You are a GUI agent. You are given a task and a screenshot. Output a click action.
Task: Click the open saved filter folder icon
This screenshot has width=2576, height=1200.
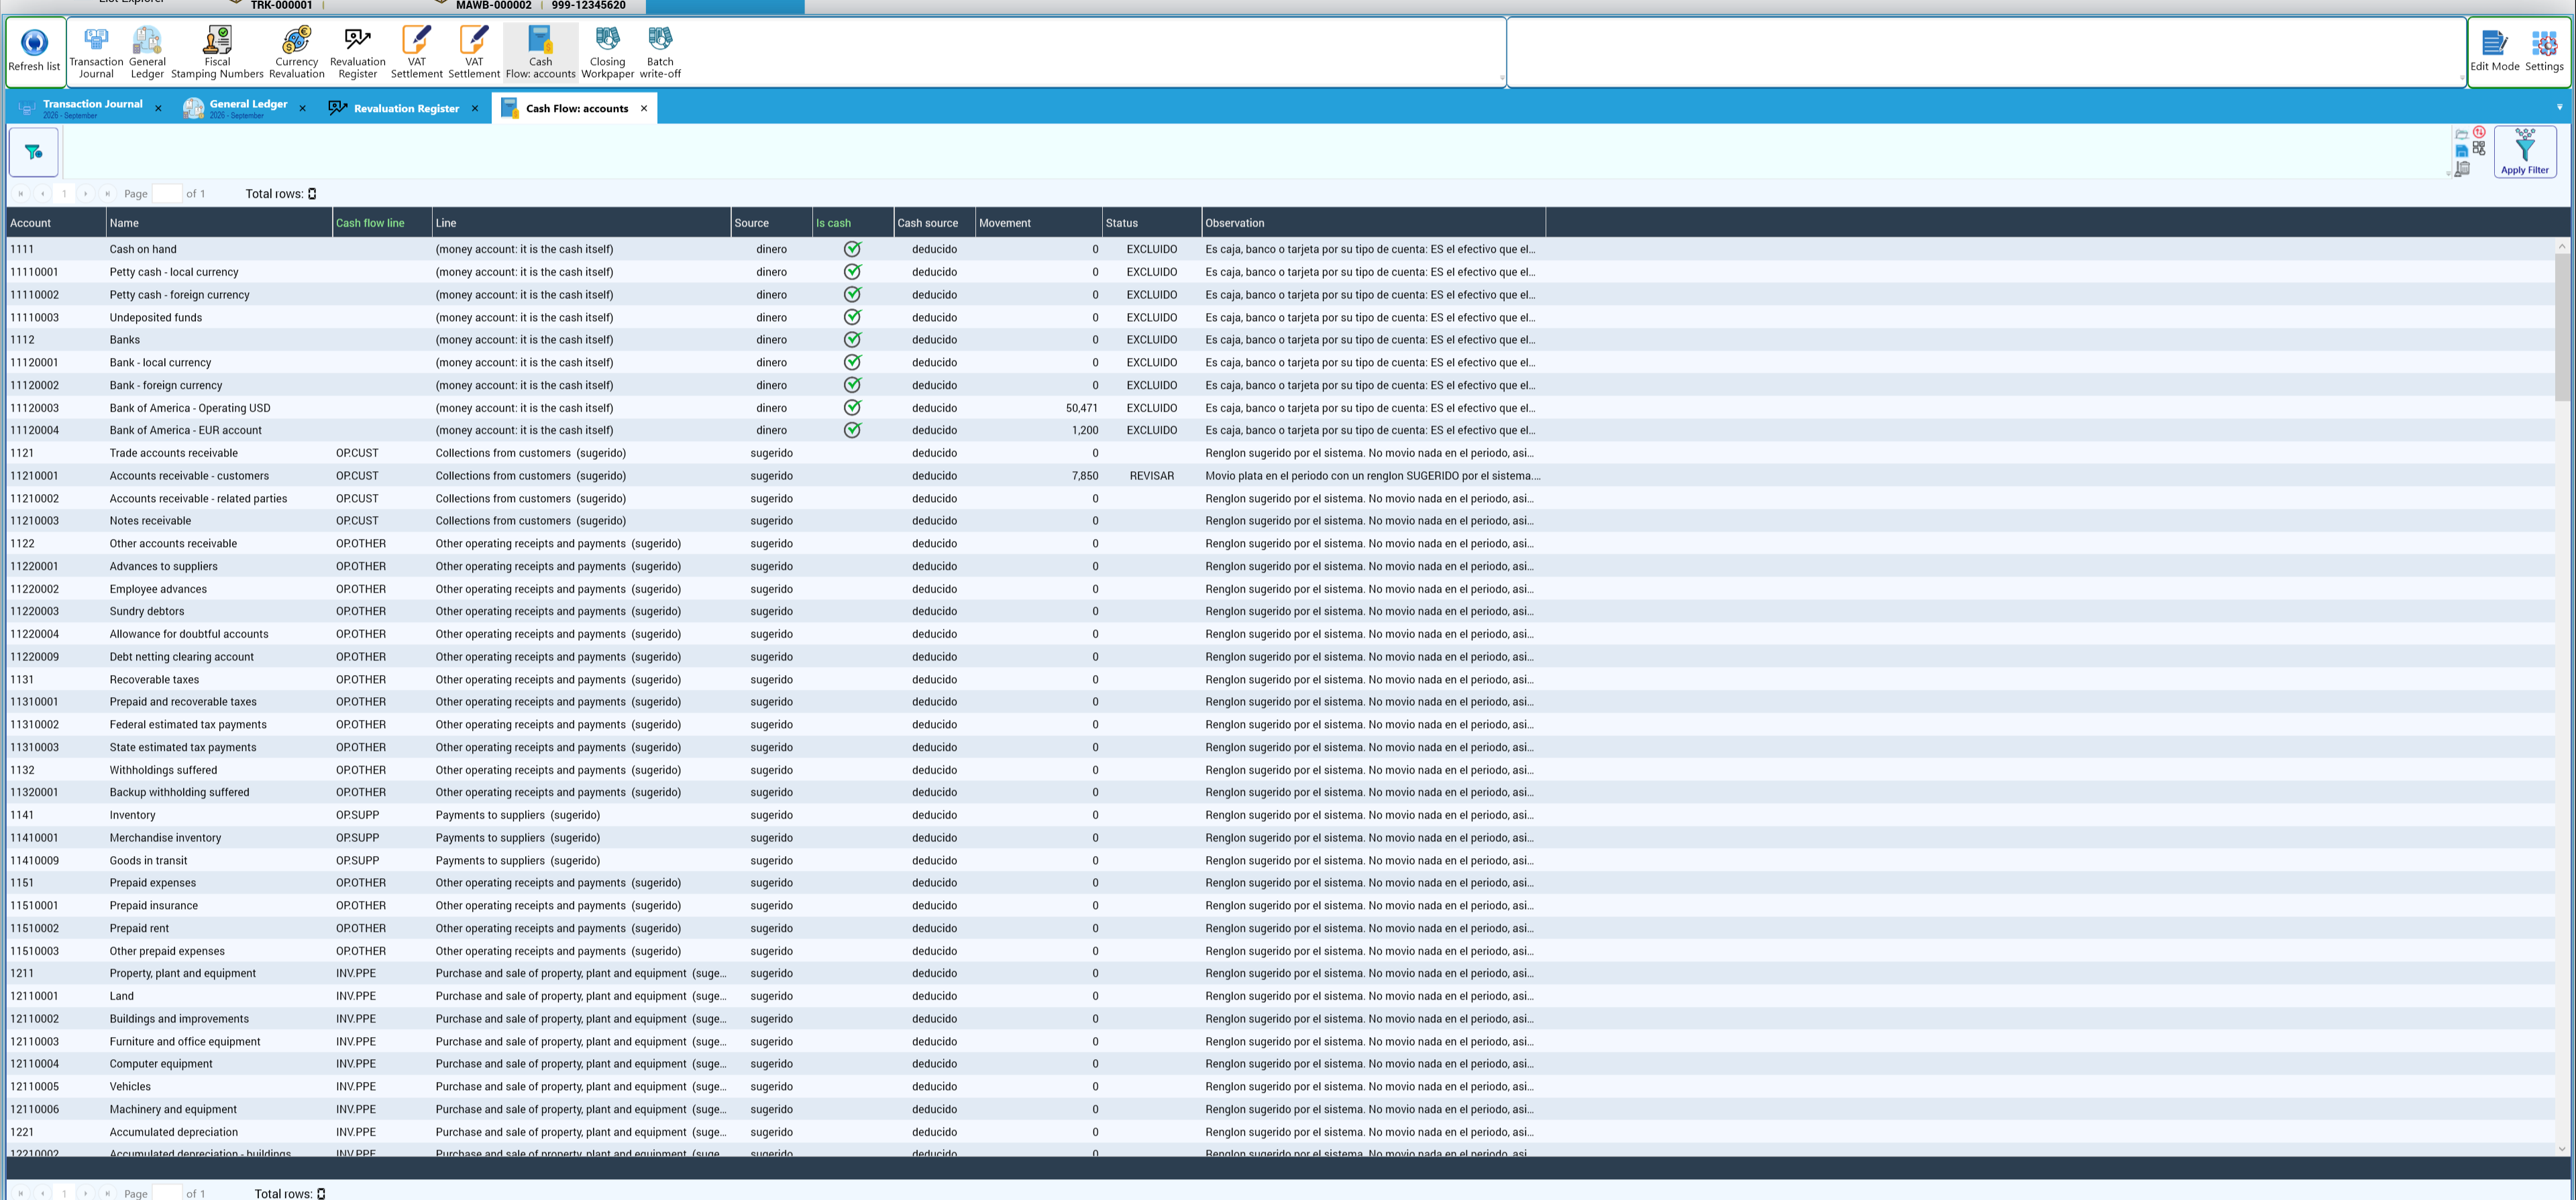coord(2461,134)
